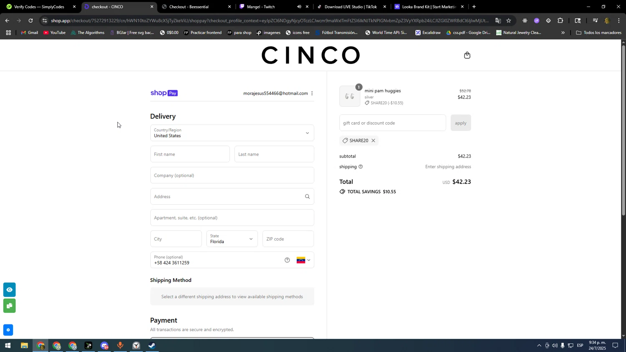Click the apply discount button
Viewport: 626px width, 352px height.
[461, 123]
